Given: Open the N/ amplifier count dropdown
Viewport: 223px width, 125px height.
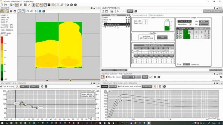Looking at the screenshot, I should click(204, 24).
